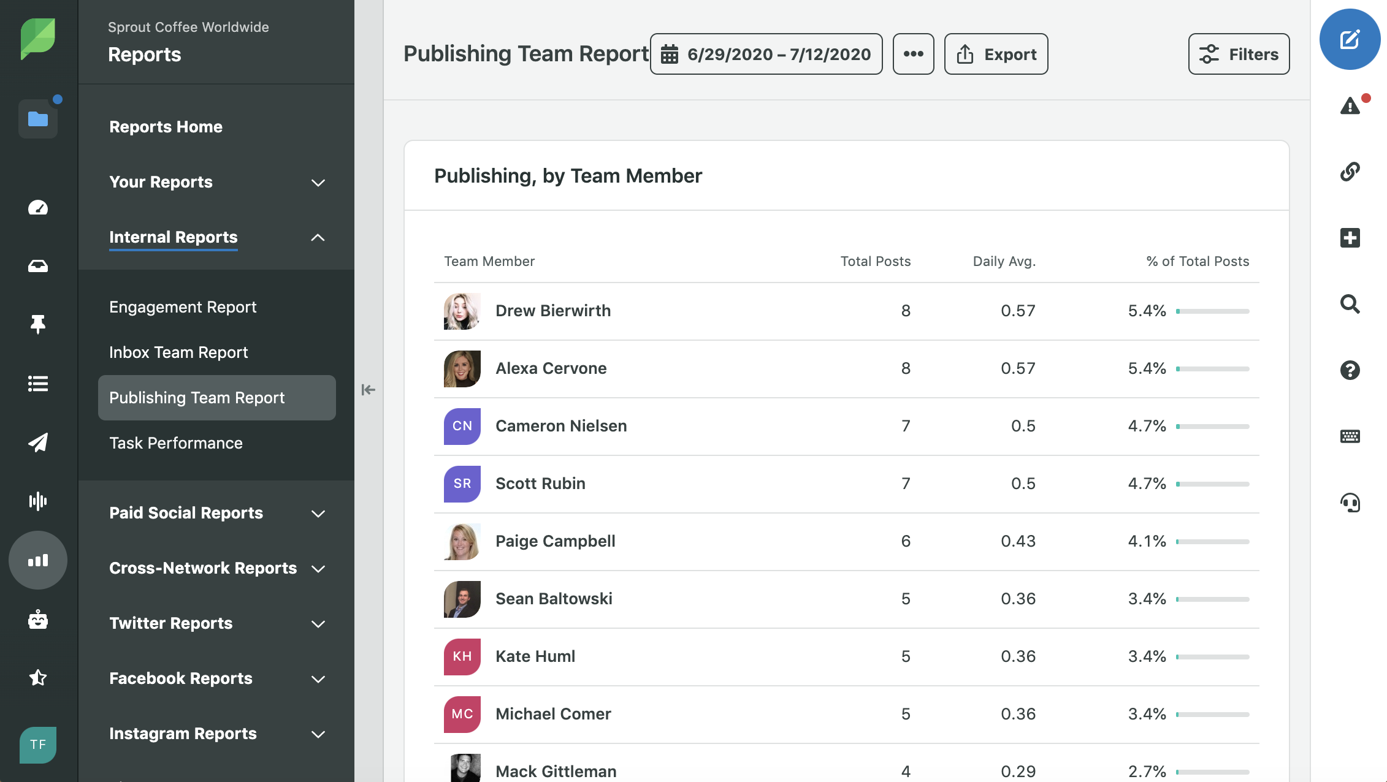Open the Bots robot icon
The height and width of the screenshot is (782, 1387).
tap(38, 620)
